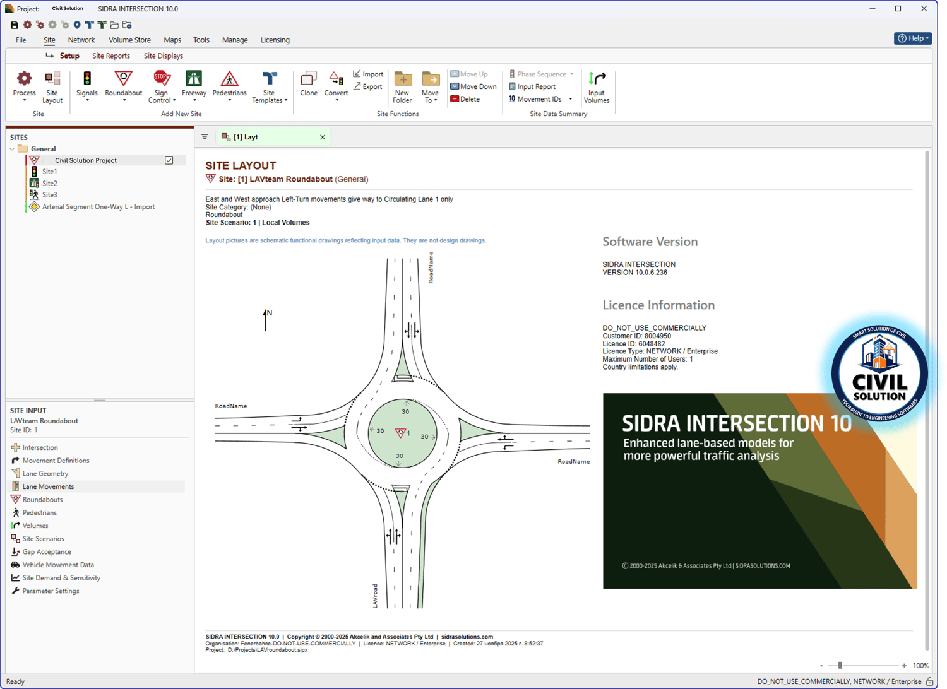Click the Input Report button
This screenshot has width=947, height=689.
(532, 86)
